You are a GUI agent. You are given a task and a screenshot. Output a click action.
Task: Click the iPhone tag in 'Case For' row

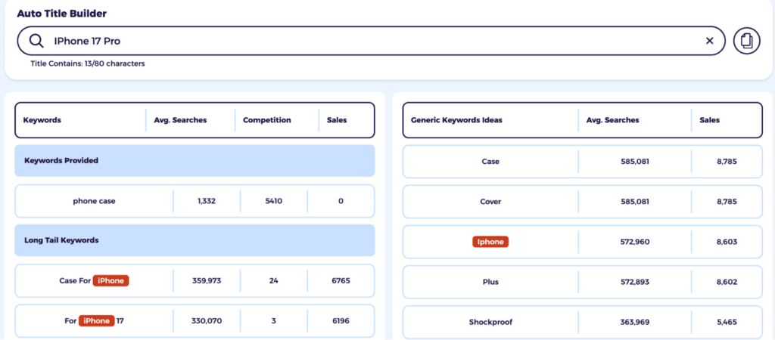coord(110,281)
